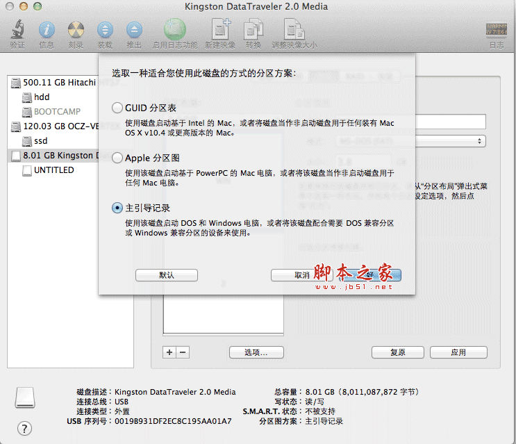Choose the GUID 分区表 radio button
The image size is (516, 444).
click(x=117, y=108)
